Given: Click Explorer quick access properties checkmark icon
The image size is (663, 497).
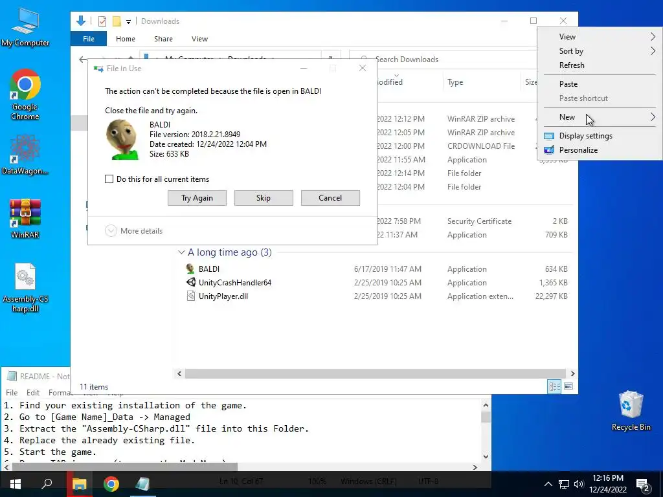Looking at the screenshot, I should tap(102, 21).
